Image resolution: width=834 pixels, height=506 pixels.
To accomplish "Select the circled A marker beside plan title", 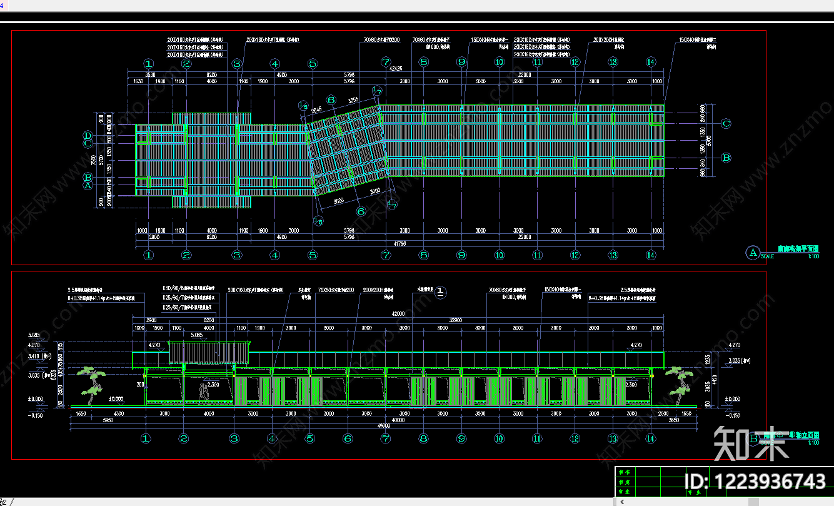I will tap(752, 253).
